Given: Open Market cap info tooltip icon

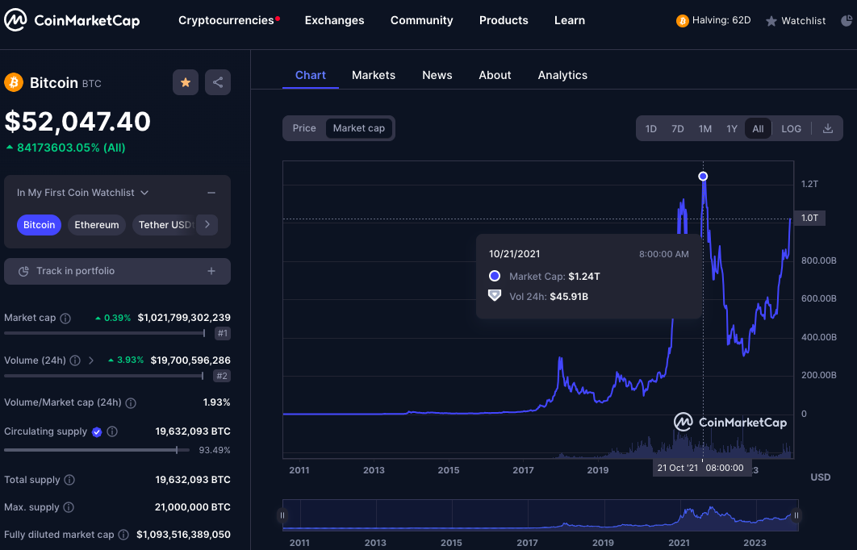Looking at the screenshot, I should tap(65, 318).
